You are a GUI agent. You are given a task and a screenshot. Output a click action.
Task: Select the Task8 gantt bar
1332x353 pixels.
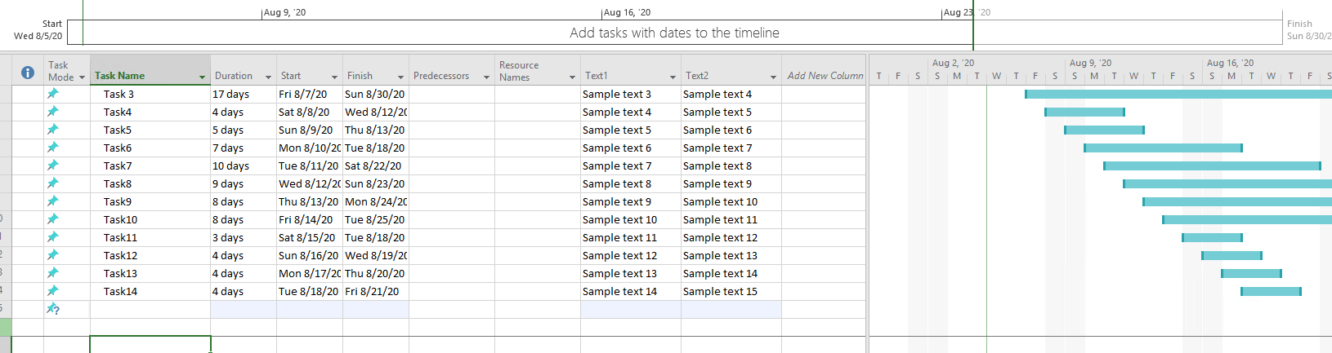[x=1226, y=184]
